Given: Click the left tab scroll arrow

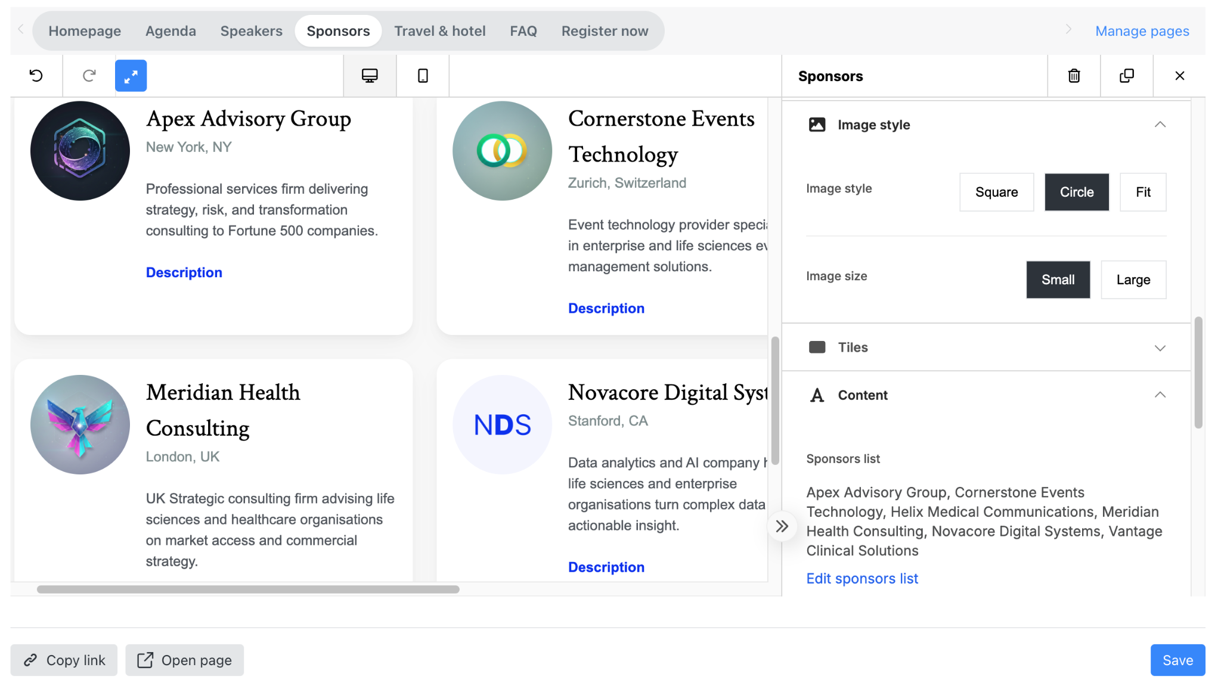Looking at the screenshot, I should [21, 29].
